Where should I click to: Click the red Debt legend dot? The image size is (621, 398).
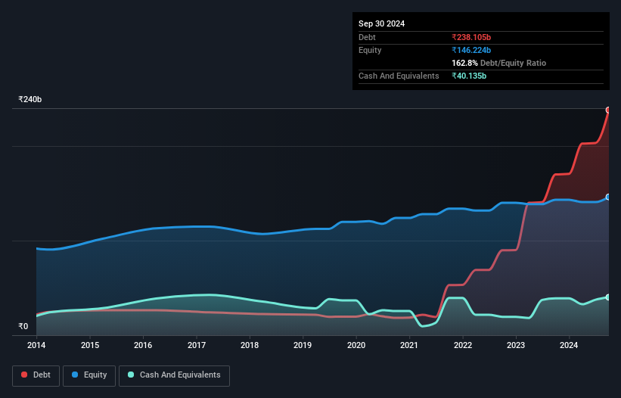[x=24, y=375]
